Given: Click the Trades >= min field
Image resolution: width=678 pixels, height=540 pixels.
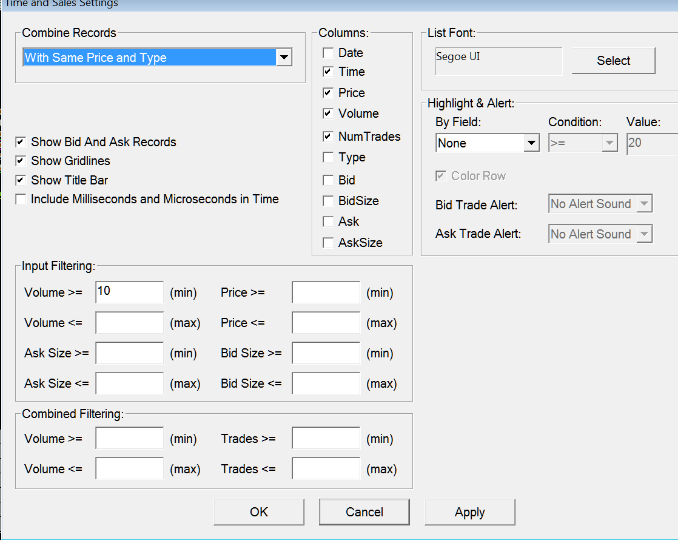Looking at the screenshot, I should pos(326,438).
